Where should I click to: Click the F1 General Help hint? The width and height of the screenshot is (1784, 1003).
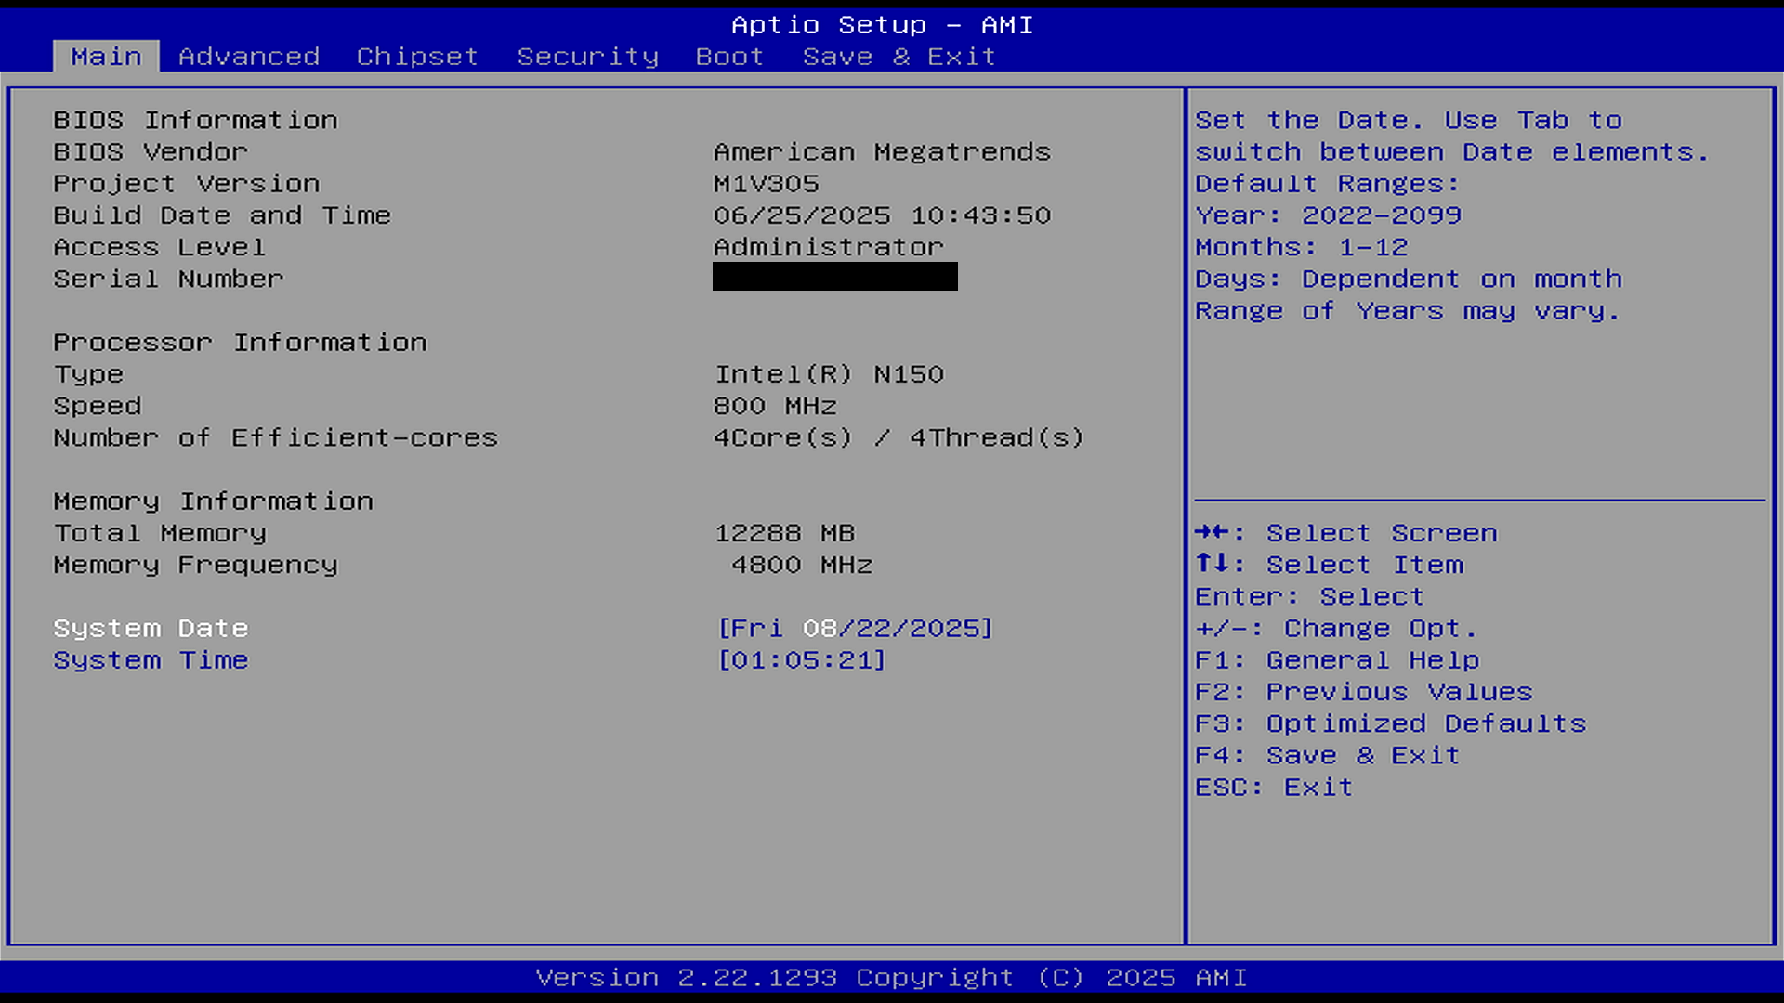click(1336, 660)
